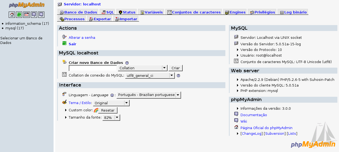Image resolution: width=339 pixels, height=152 pixels.
Task: Click the Criar button
Action: click(x=176, y=68)
